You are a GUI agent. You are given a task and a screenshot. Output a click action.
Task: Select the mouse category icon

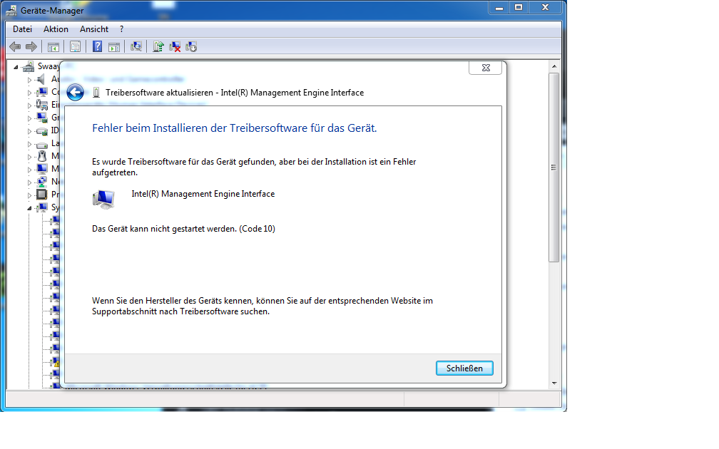coord(41,157)
